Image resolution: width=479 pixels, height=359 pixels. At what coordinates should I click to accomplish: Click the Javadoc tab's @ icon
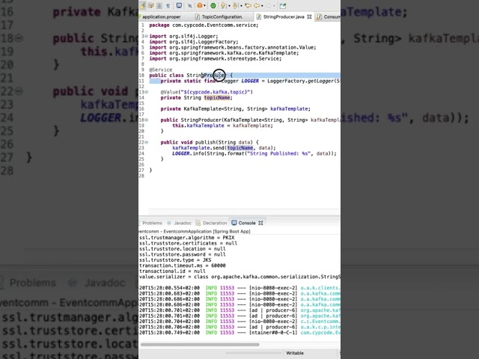click(x=169, y=223)
